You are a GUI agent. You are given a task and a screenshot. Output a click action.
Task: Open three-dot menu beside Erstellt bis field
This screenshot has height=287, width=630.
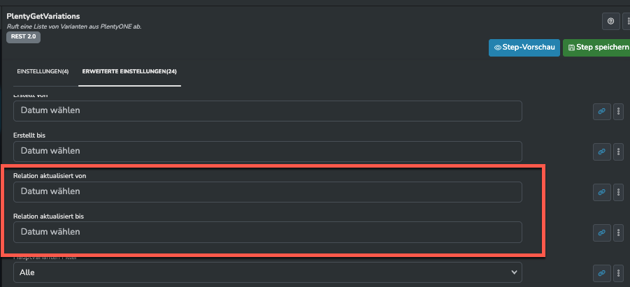tap(618, 152)
